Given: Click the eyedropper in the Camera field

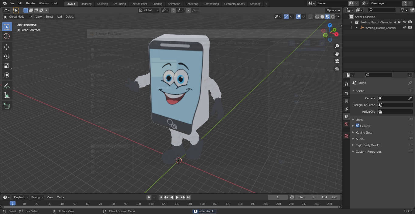Looking at the screenshot, I should (410, 98).
